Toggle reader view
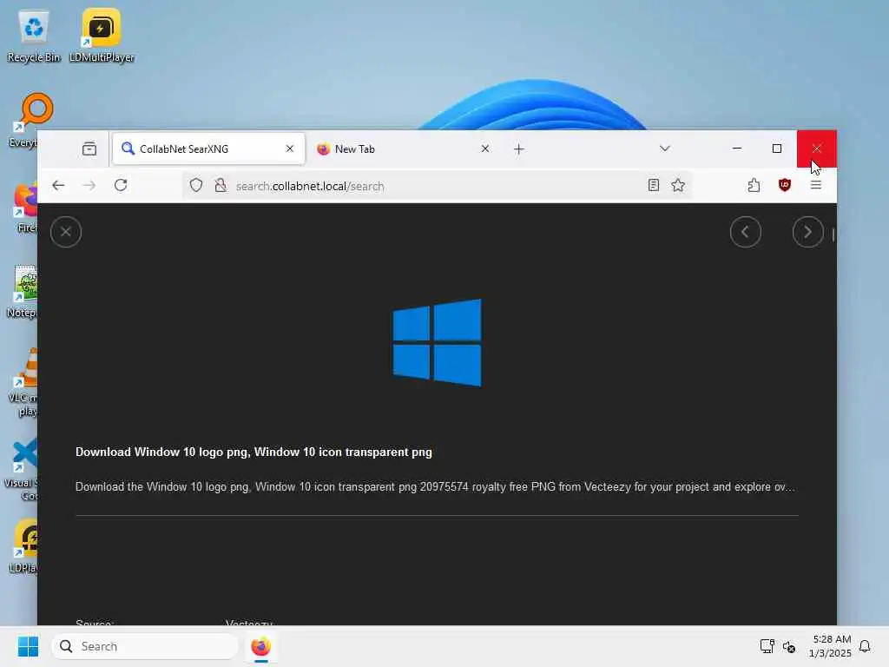Screen dimensions: 889x667 pos(654,186)
